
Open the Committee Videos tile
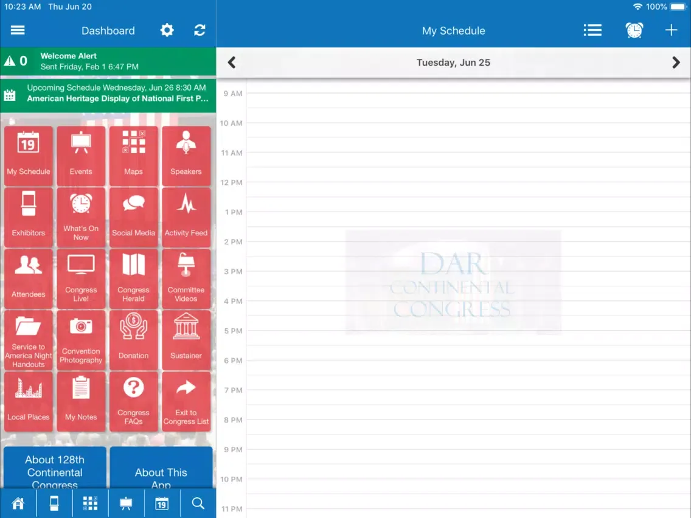click(x=186, y=278)
